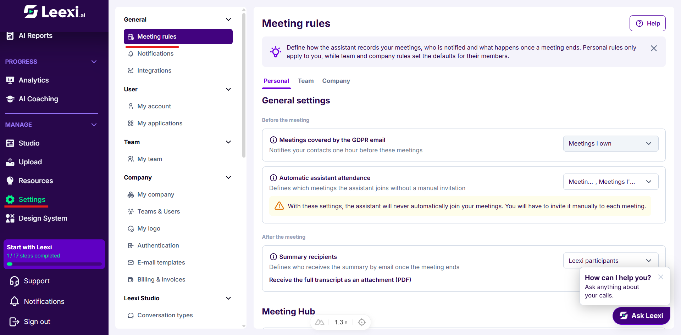The image size is (681, 335).
Task: Select the Meeting rules menu item
Action: pos(178,37)
